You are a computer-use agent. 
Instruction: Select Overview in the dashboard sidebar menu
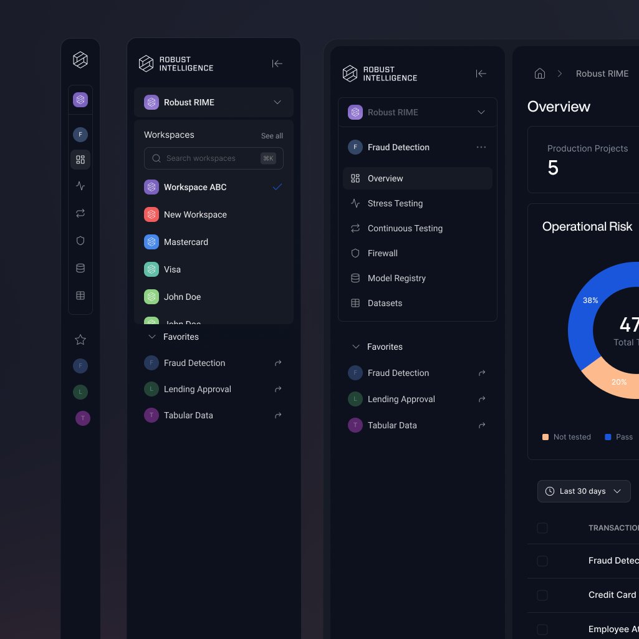coord(417,178)
